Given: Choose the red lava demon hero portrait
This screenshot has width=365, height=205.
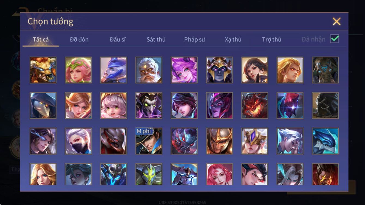Looking at the screenshot, I should point(255,106).
